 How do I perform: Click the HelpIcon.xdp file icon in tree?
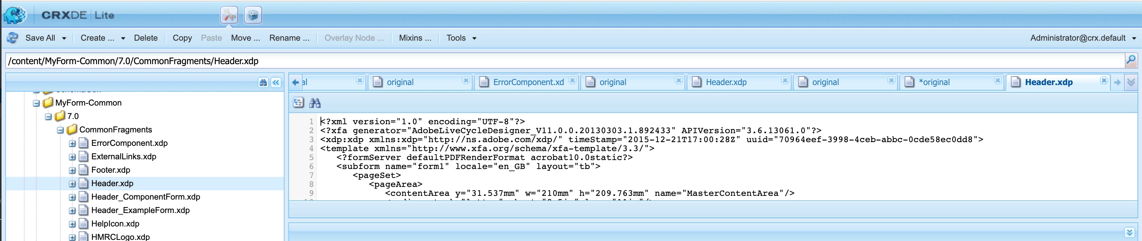pos(83,224)
